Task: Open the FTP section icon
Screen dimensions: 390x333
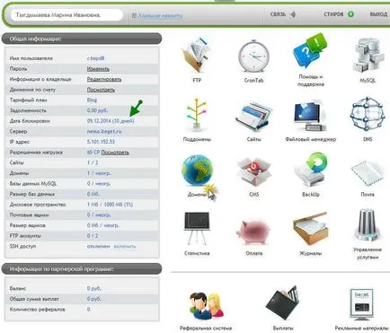Action: [197, 56]
